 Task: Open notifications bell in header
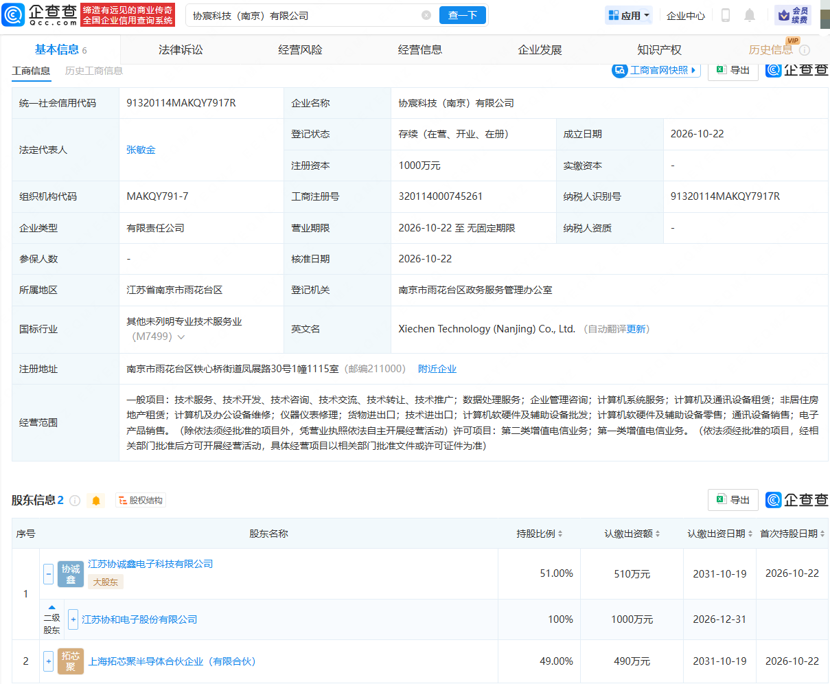pyautogui.click(x=750, y=15)
